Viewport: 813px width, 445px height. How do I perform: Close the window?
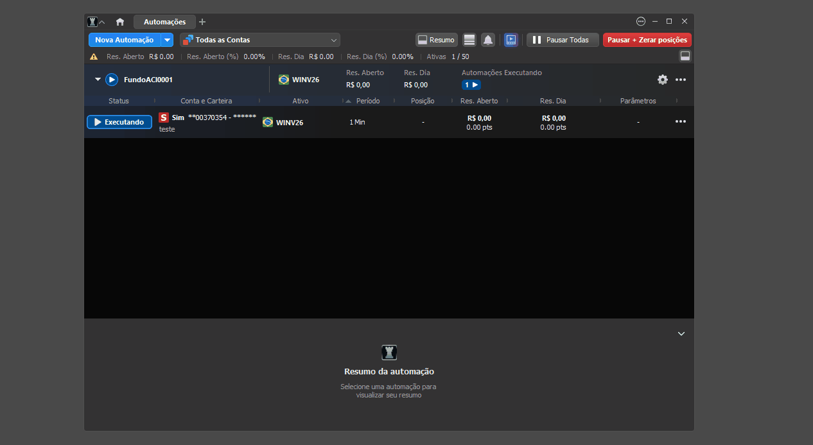point(685,21)
